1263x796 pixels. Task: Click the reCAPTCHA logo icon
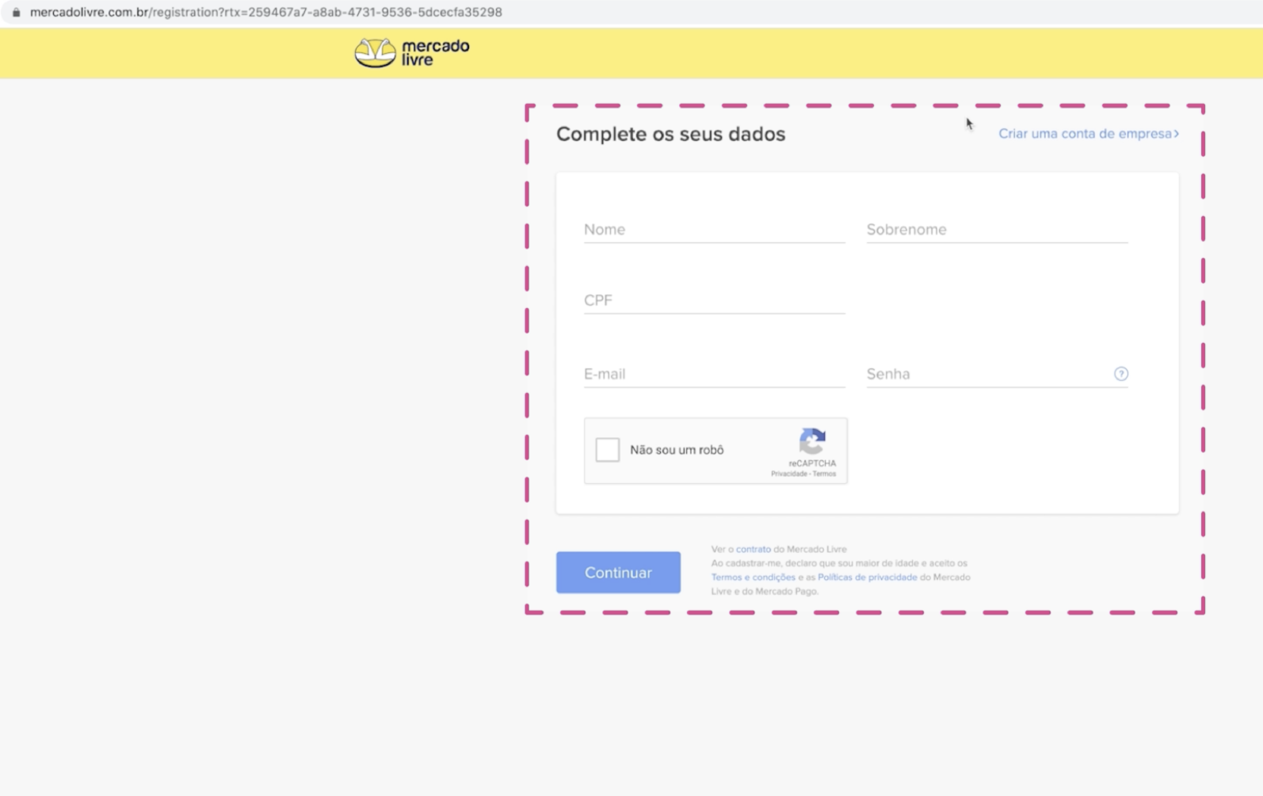pyautogui.click(x=812, y=441)
